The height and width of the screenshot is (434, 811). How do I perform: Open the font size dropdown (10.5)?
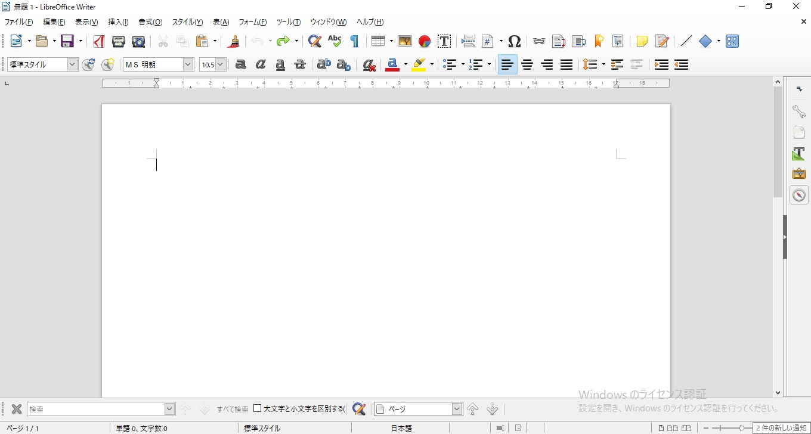pyautogui.click(x=221, y=64)
